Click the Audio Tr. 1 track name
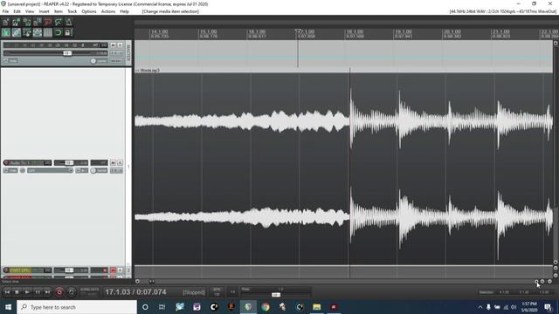The width and height of the screenshot is (559, 314). (x=26, y=163)
